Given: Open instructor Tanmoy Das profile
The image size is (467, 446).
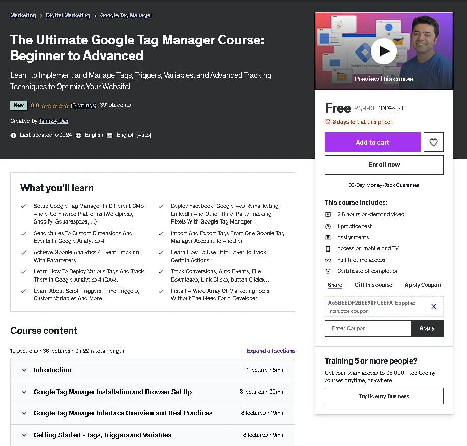Looking at the screenshot, I should 53,121.
